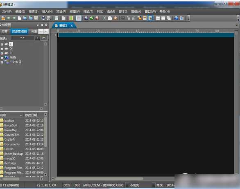Click the blue globe browser icon
This screenshot has width=240, height=189.
(x=177, y=18)
